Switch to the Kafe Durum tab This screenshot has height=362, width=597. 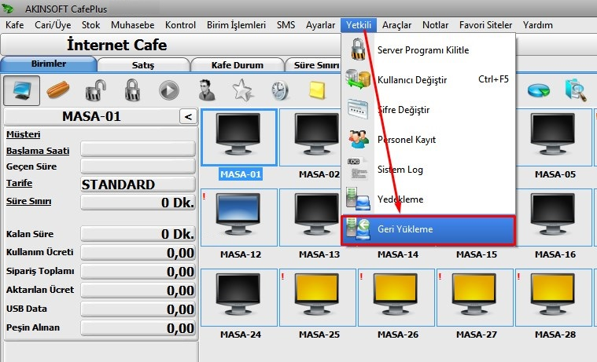(238, 65)
